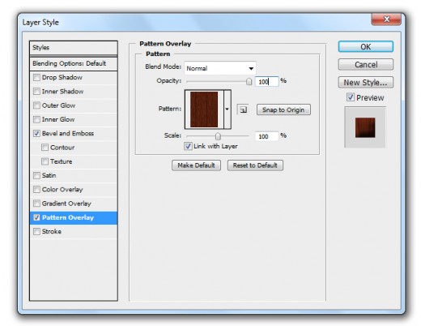The width and height of the screenshot is (421, 326).
Task: Click the New Style... button
Action: click(366, 82)
